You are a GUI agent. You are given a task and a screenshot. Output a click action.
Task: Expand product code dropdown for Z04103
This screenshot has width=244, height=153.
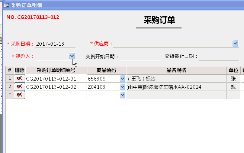122,87
